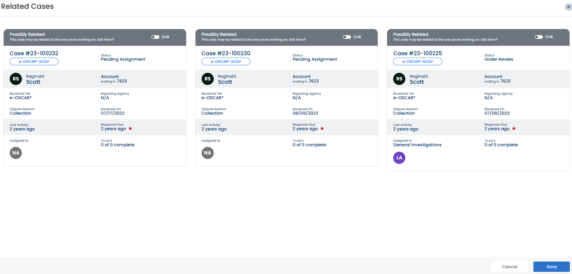Viewport: 572px width, 274px height.
Task: Open Case #23-100225 title
Action: click(x=418, y=53)
